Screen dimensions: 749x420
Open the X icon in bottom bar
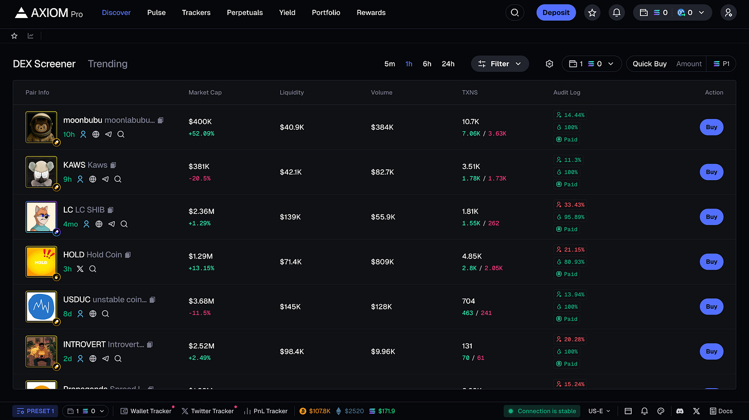(x=696, y=411)
